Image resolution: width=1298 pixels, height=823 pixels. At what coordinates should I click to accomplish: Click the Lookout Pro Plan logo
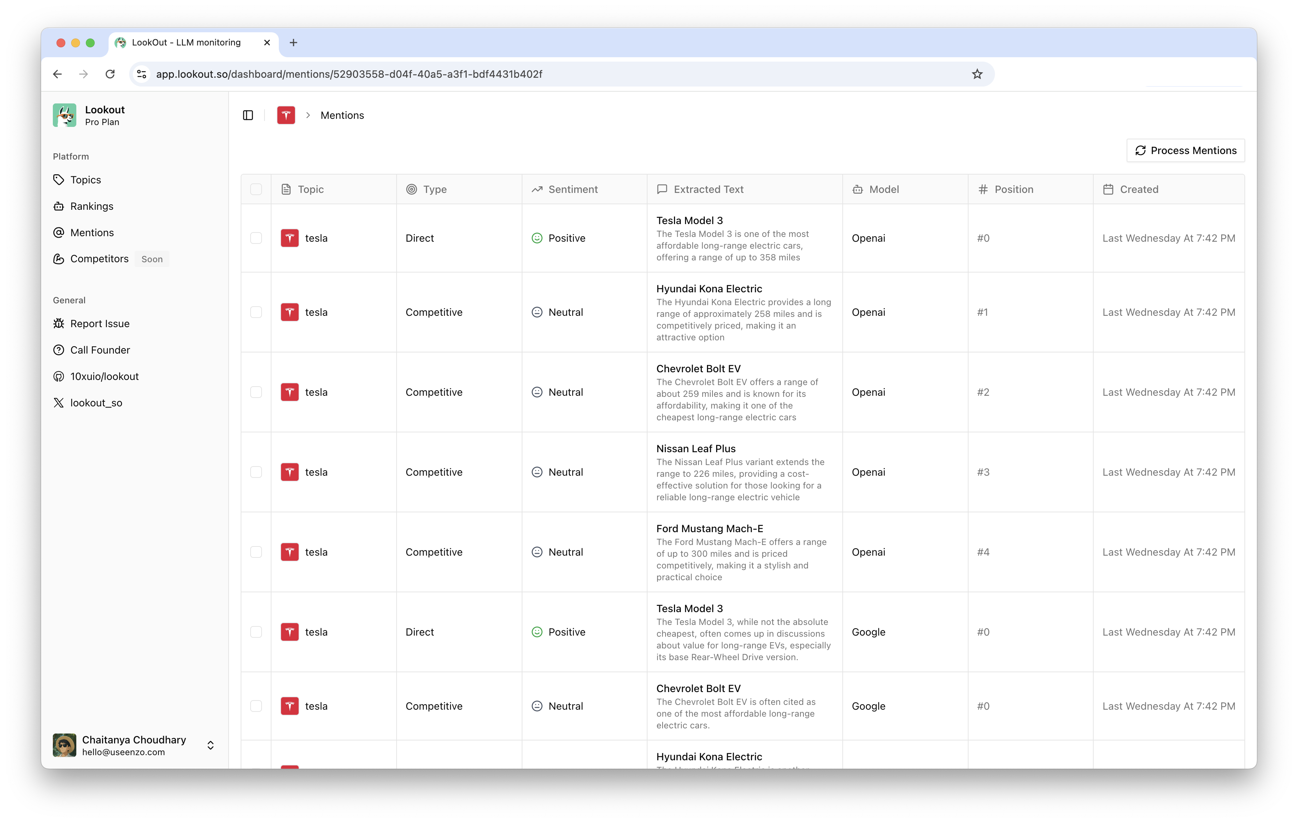click(65, 115)
